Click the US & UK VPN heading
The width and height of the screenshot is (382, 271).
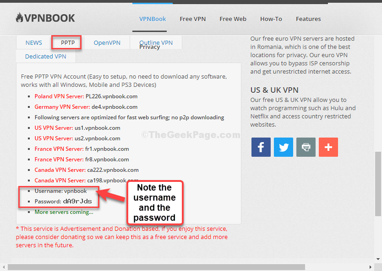click(274, 90)
